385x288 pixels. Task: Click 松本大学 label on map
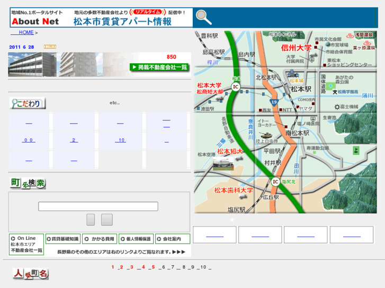[x=209, y=85]
